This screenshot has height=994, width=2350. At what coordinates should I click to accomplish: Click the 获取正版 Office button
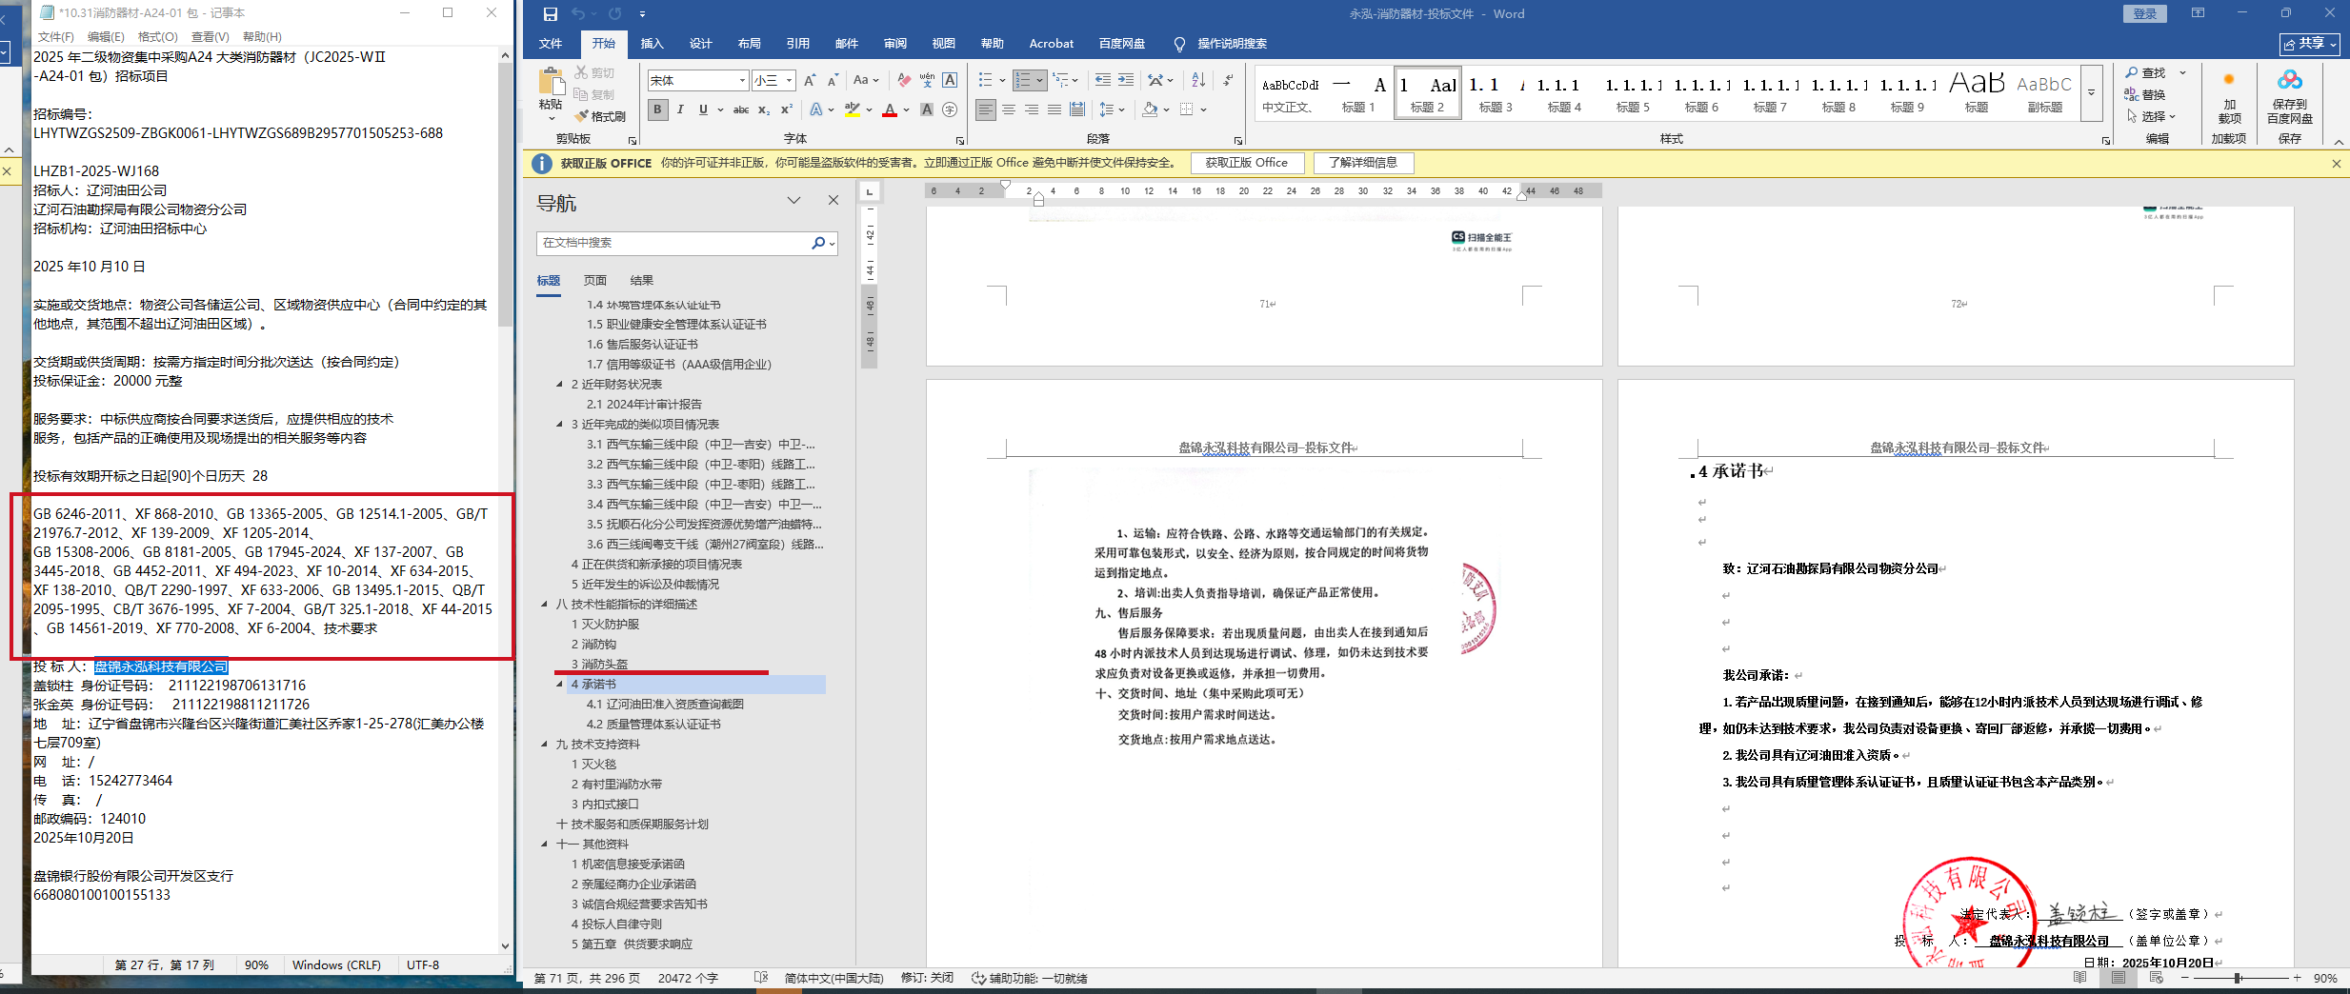[x=1246, y=163]
